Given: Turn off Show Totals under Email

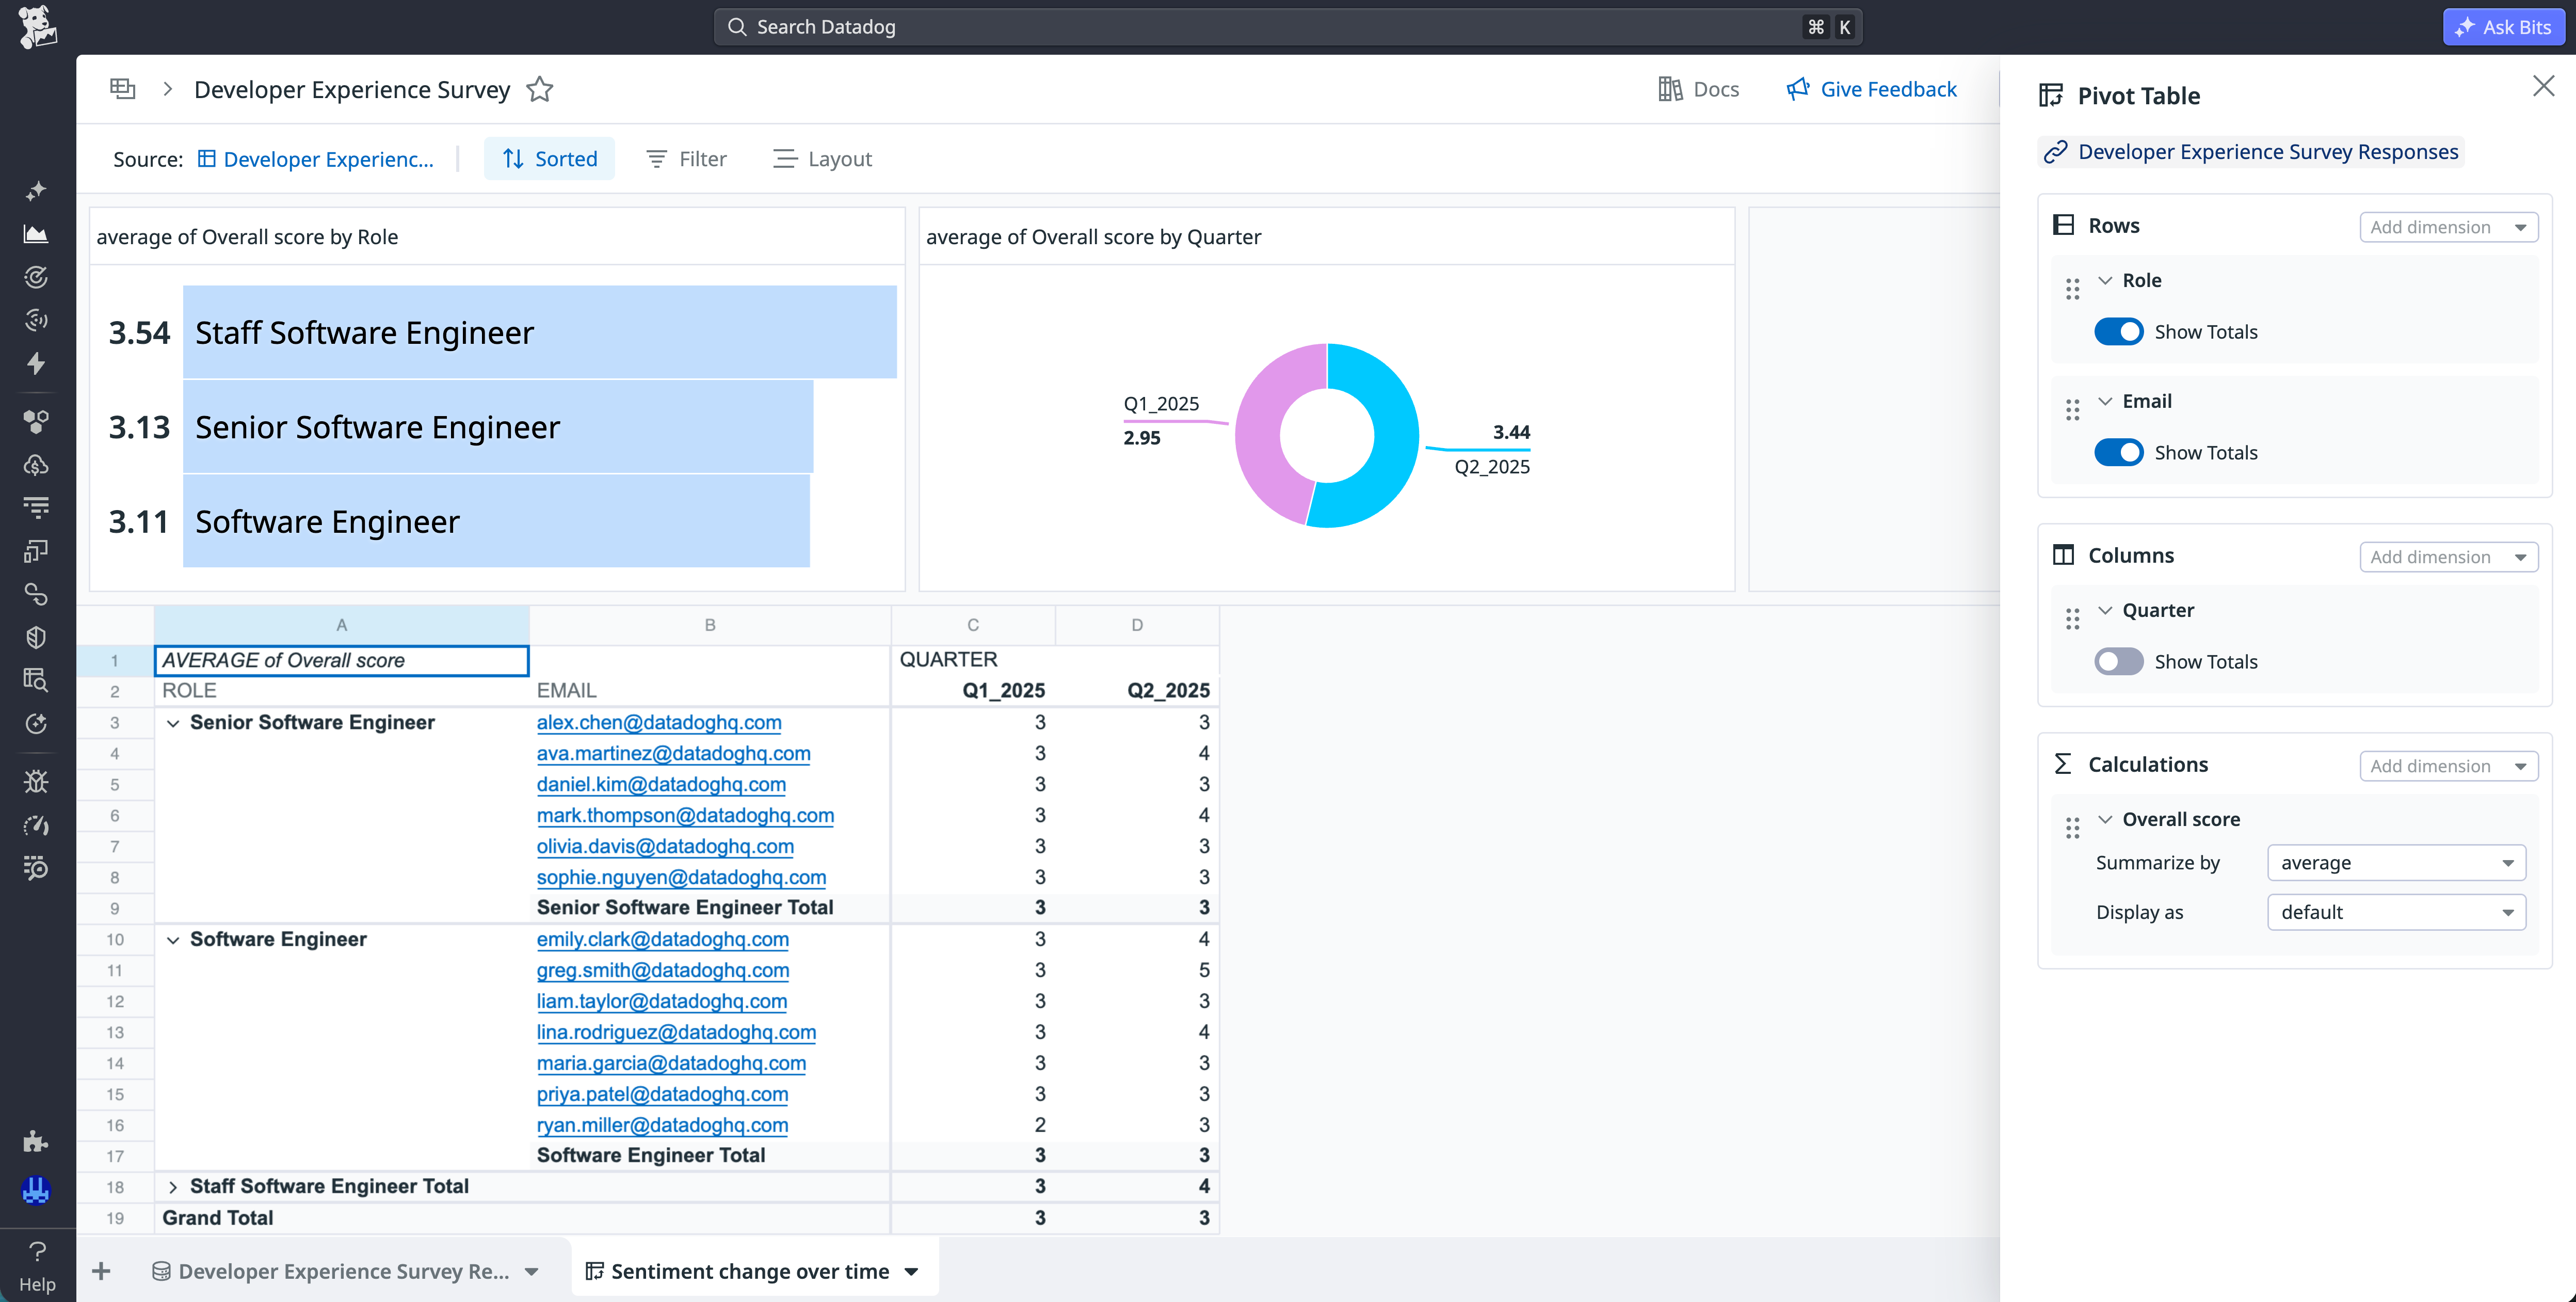Looking at the screenshot, I should click(x=2119, y=451).
